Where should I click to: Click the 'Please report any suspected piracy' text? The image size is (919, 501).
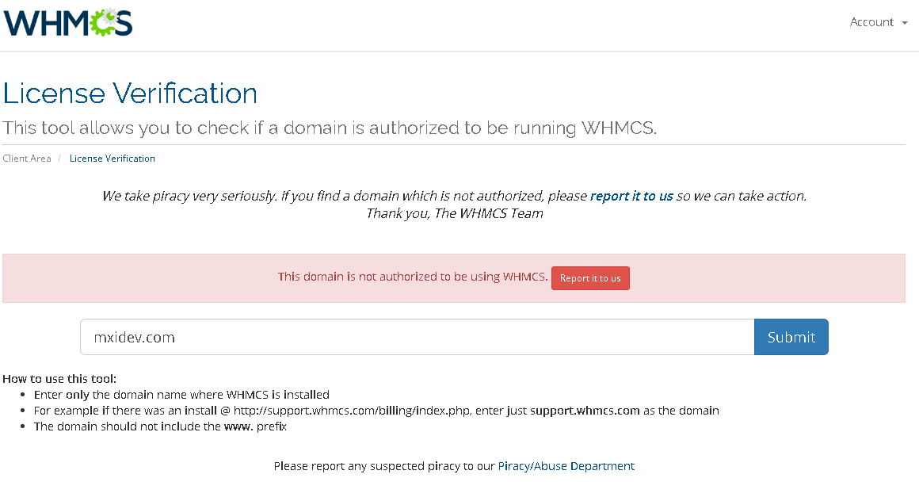tap(384, 466)
